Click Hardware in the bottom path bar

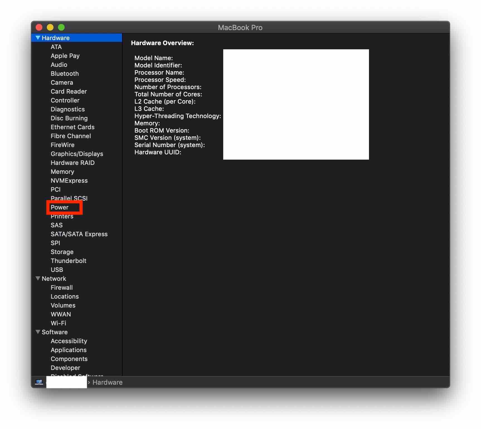click(x=107, y=382)
